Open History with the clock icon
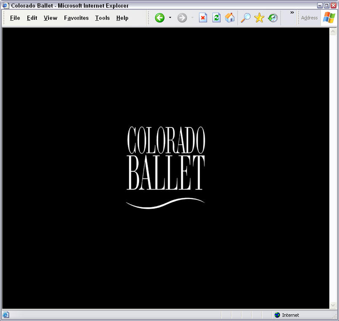 (x=273, y=18)
